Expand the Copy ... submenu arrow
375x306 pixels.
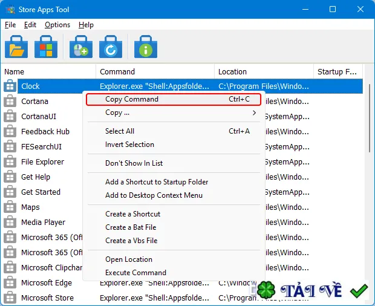coord(254,112)
